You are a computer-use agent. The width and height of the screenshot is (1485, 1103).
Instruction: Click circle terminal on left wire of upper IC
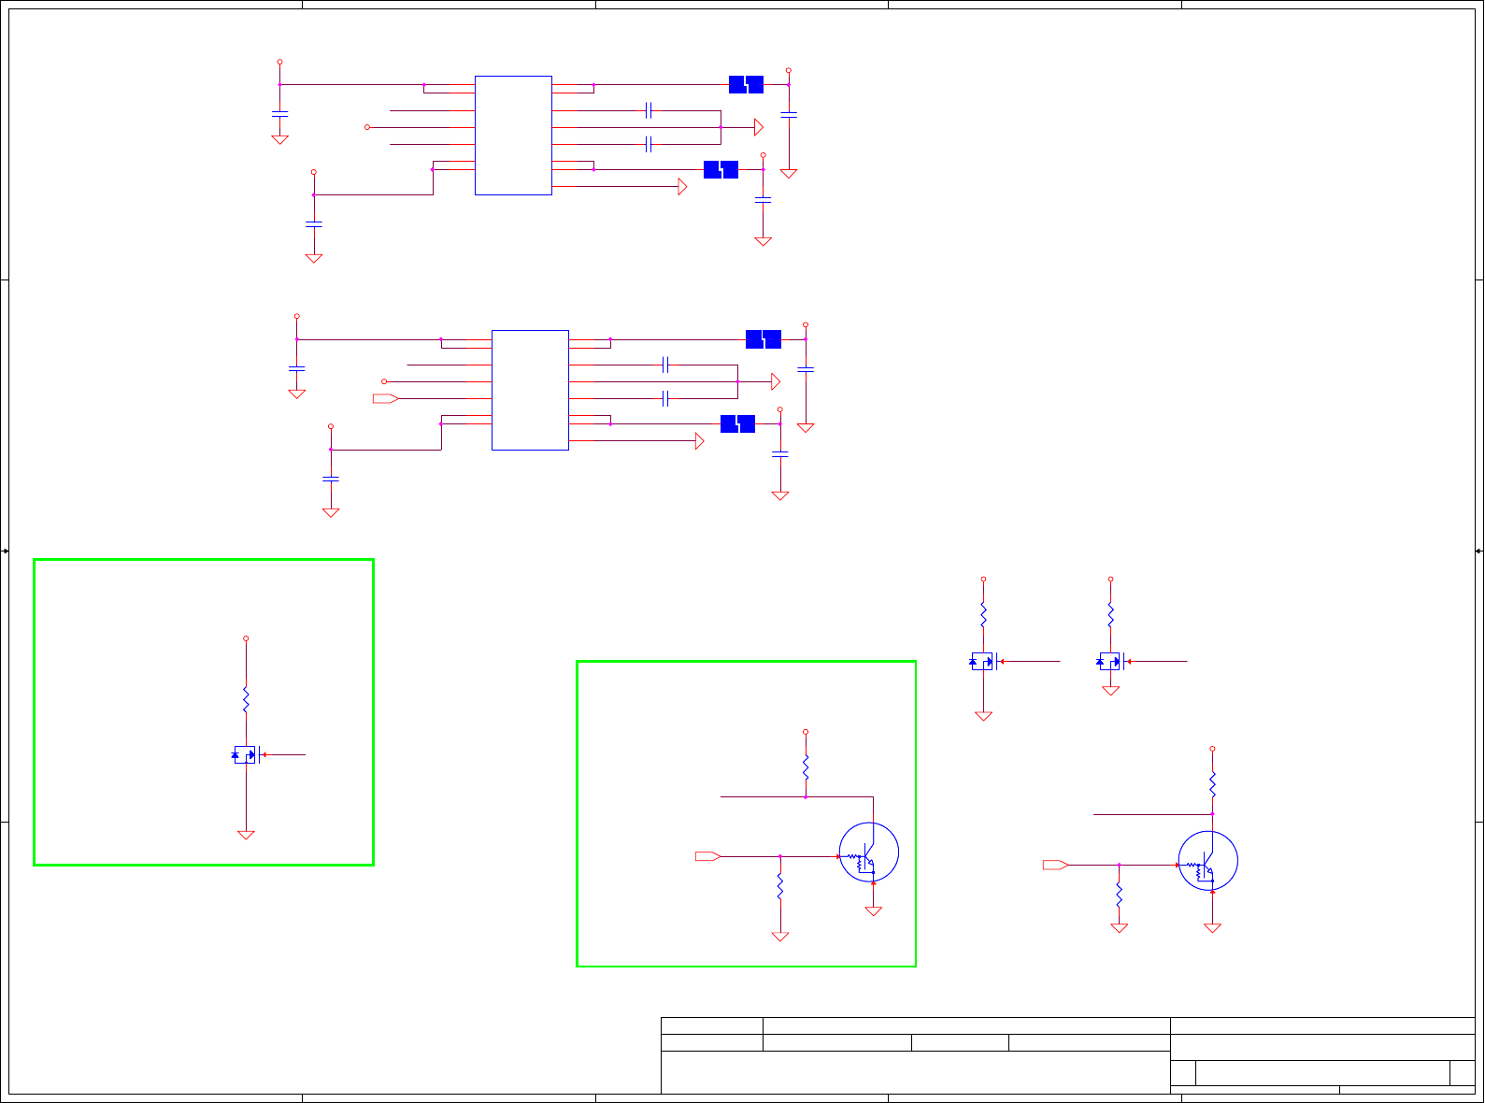click(367, 127)
